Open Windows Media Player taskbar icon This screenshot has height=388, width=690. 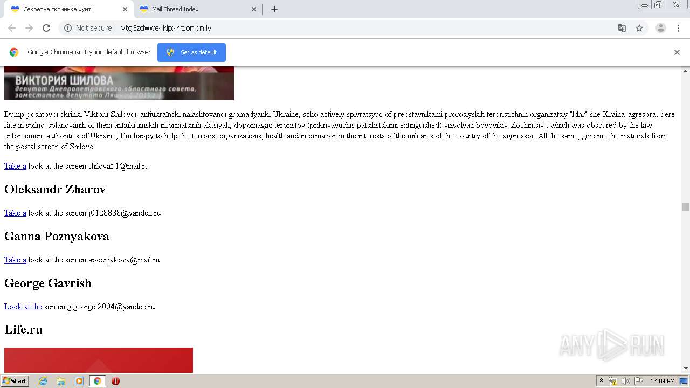click(x=79, y=381)
